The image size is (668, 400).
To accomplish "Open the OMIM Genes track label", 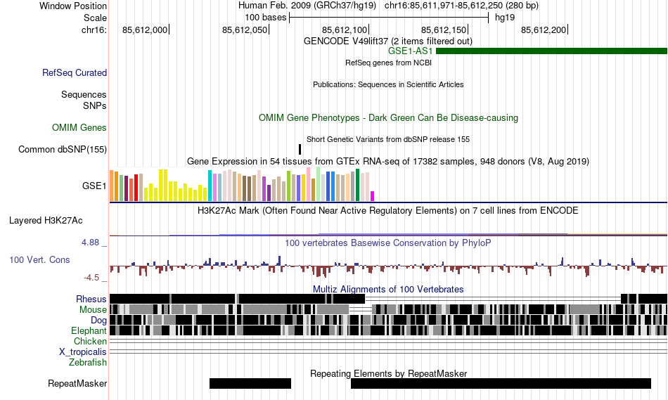I will (x=79, y=127).
